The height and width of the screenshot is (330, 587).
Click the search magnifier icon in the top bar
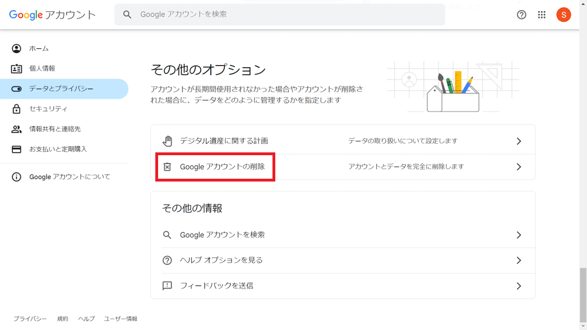pos(127,15)
